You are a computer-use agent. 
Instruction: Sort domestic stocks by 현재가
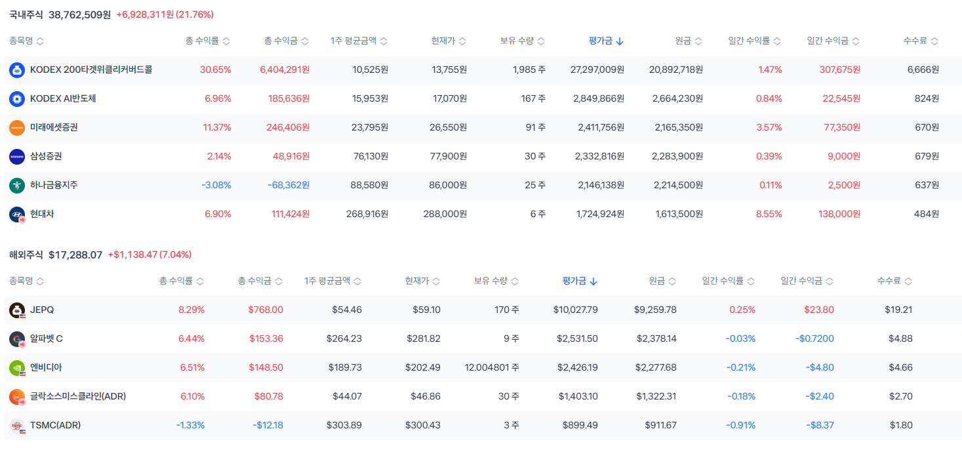point(449,41)
